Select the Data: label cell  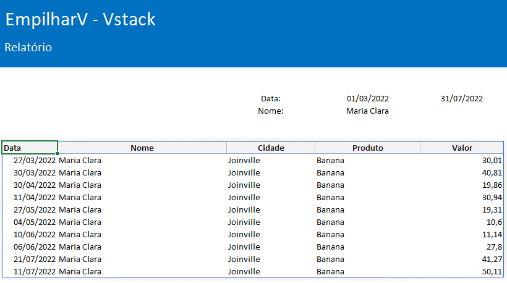(x=271, y=98)
